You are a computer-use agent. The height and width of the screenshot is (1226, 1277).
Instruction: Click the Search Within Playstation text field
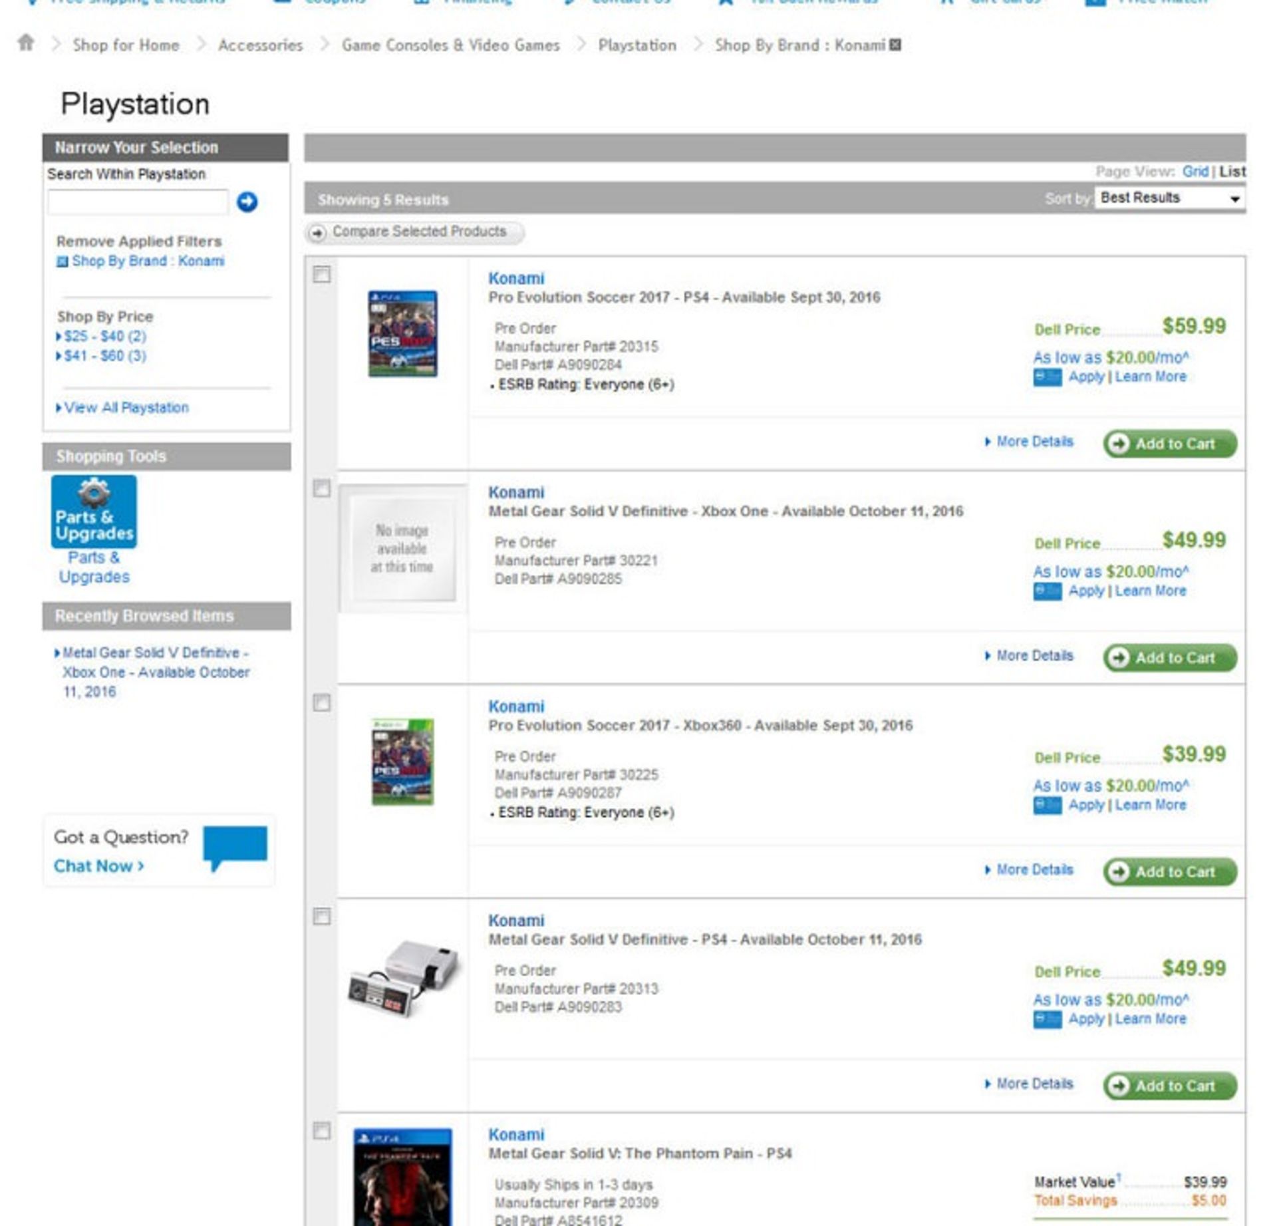point(138,202)
